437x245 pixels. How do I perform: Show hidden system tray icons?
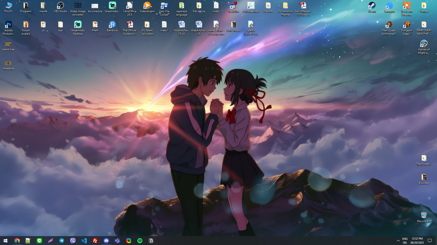(x=398, y=241)
